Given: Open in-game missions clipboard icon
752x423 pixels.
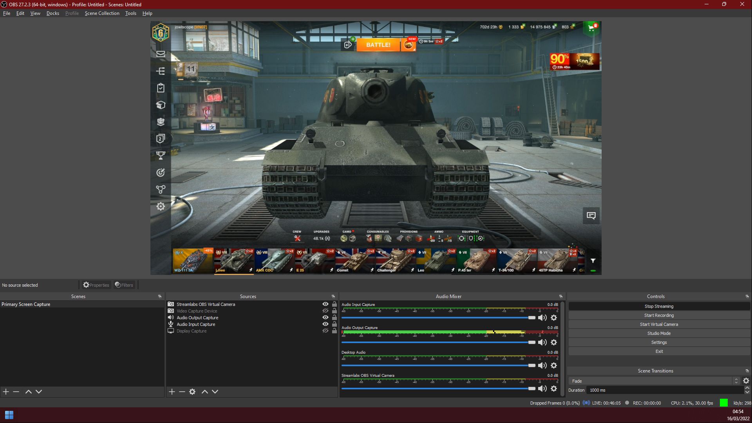Looking at the screenshot, I should [161, 88].
